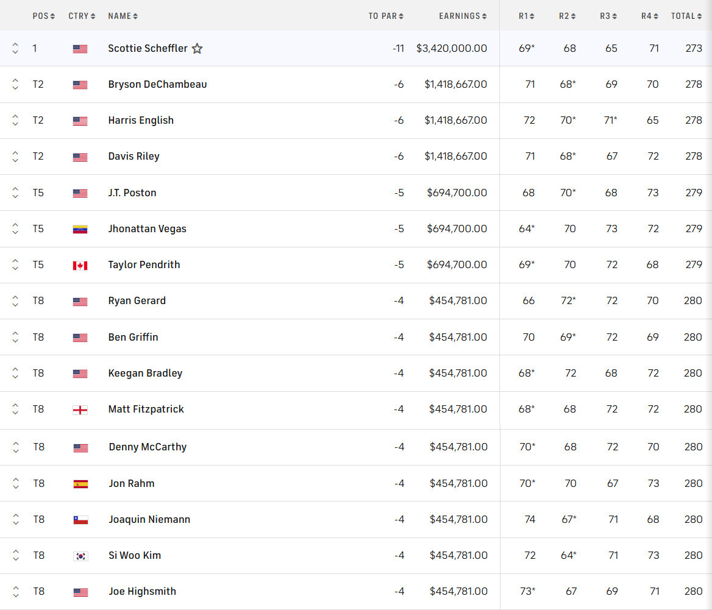Click the South Korean flag beside Si Woo Kim

click(x=80, y=555)
